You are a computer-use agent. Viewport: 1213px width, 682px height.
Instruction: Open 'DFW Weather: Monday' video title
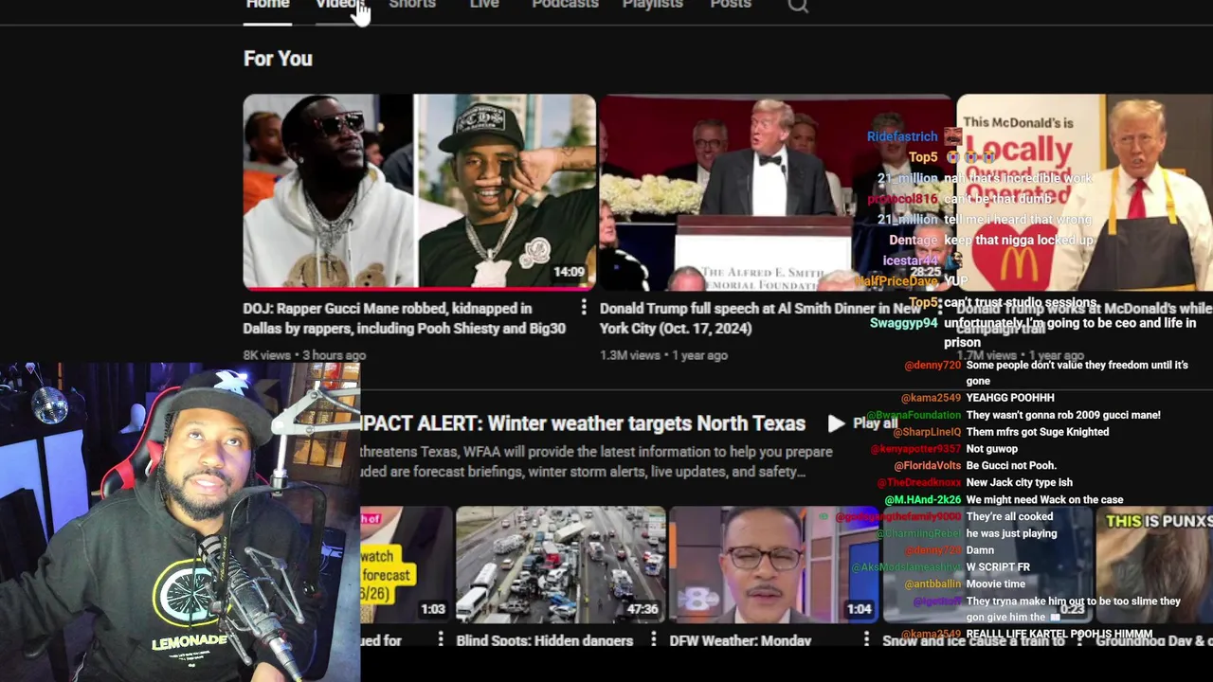tap(740, 641)
